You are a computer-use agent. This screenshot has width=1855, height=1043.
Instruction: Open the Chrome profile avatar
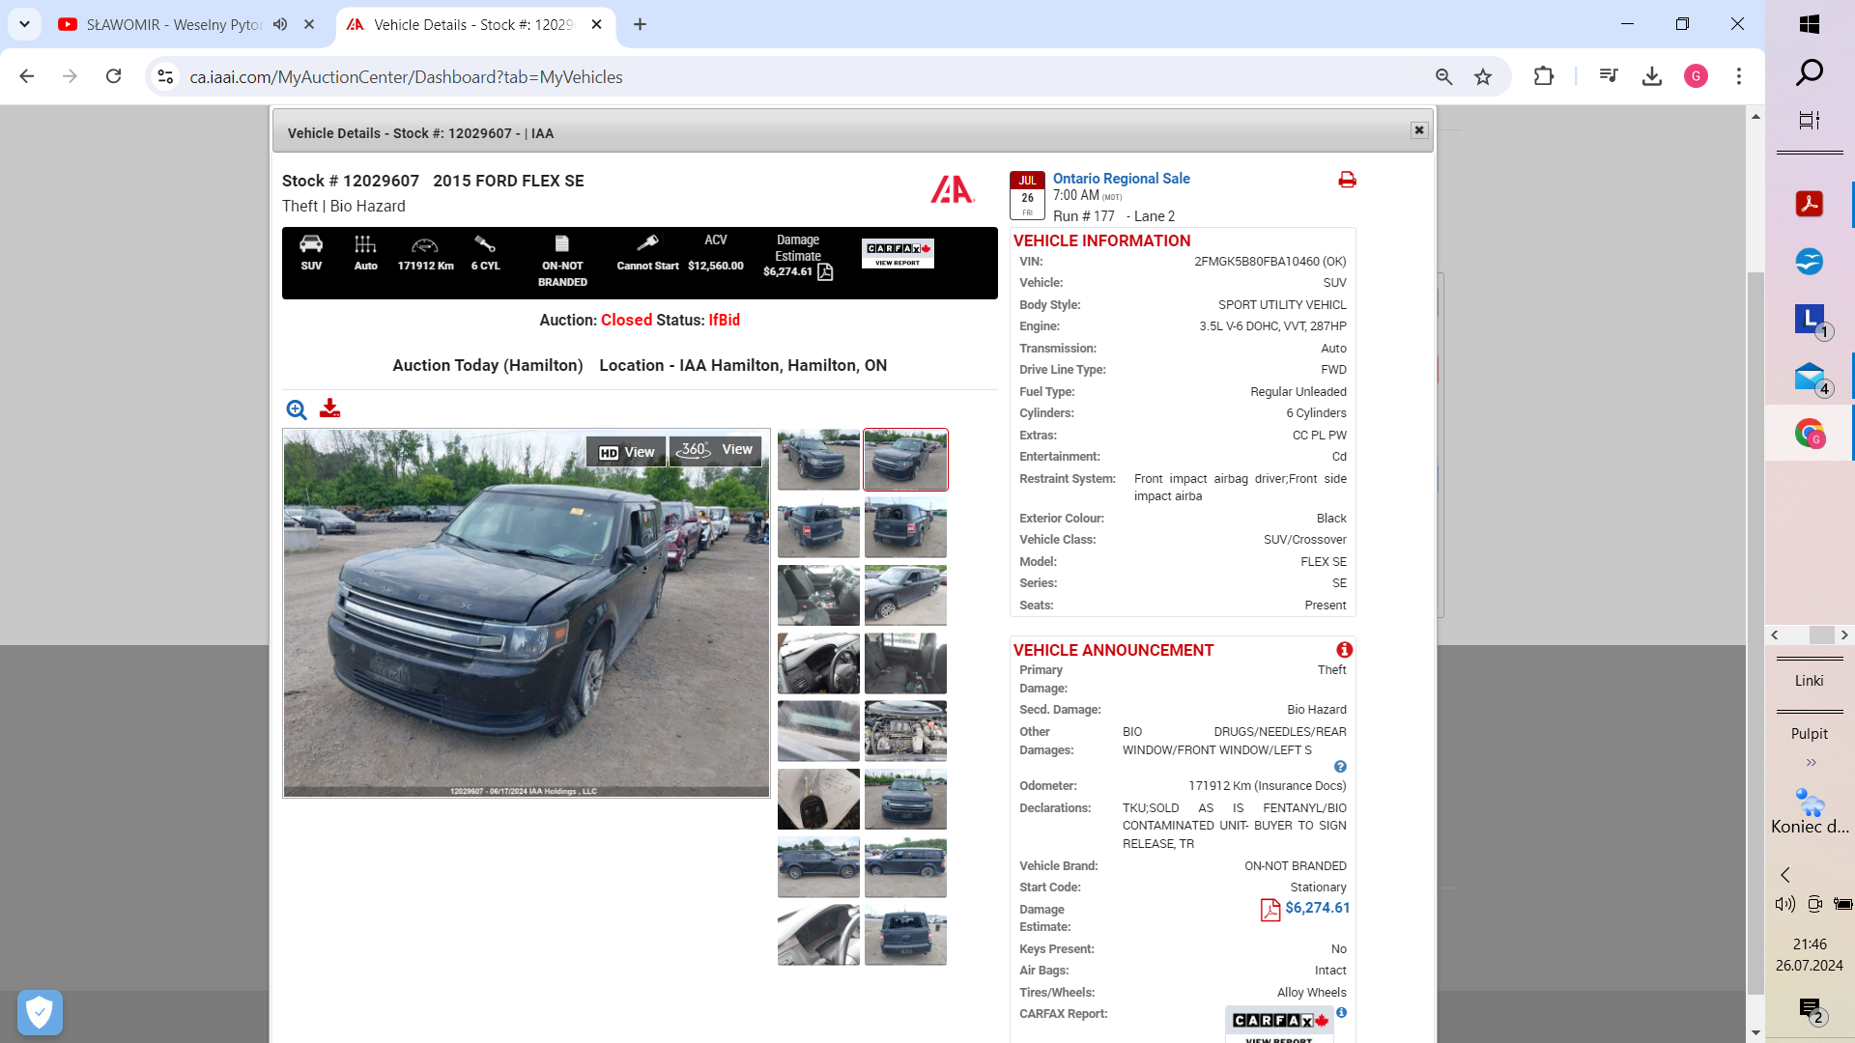1696,76
